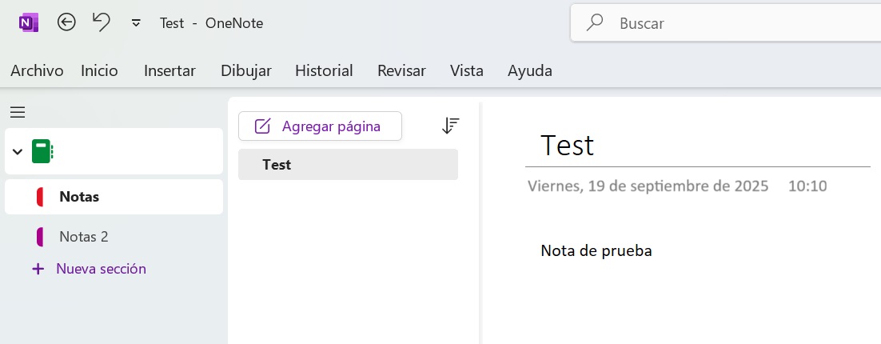Screen dimensions: 881x344
Task: Click the green notebook icon
Action: pyautogui.click(x=41, y=151)
